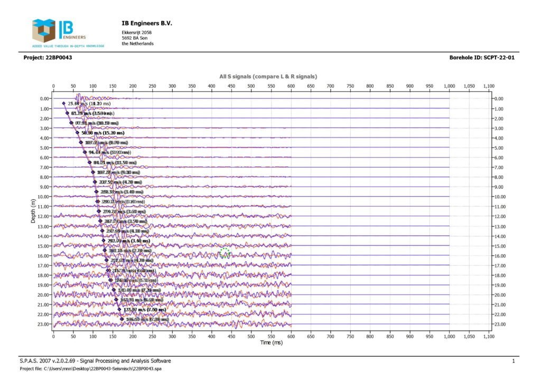Select the 'IB Engineers B.V.' company heading

[x=147, y=23]
